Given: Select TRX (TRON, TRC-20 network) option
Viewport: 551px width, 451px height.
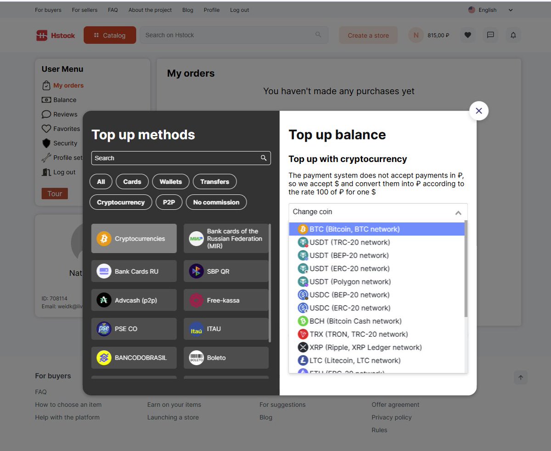Looking at the screenshot, I should pyautogui.click(x=377, y=334).
